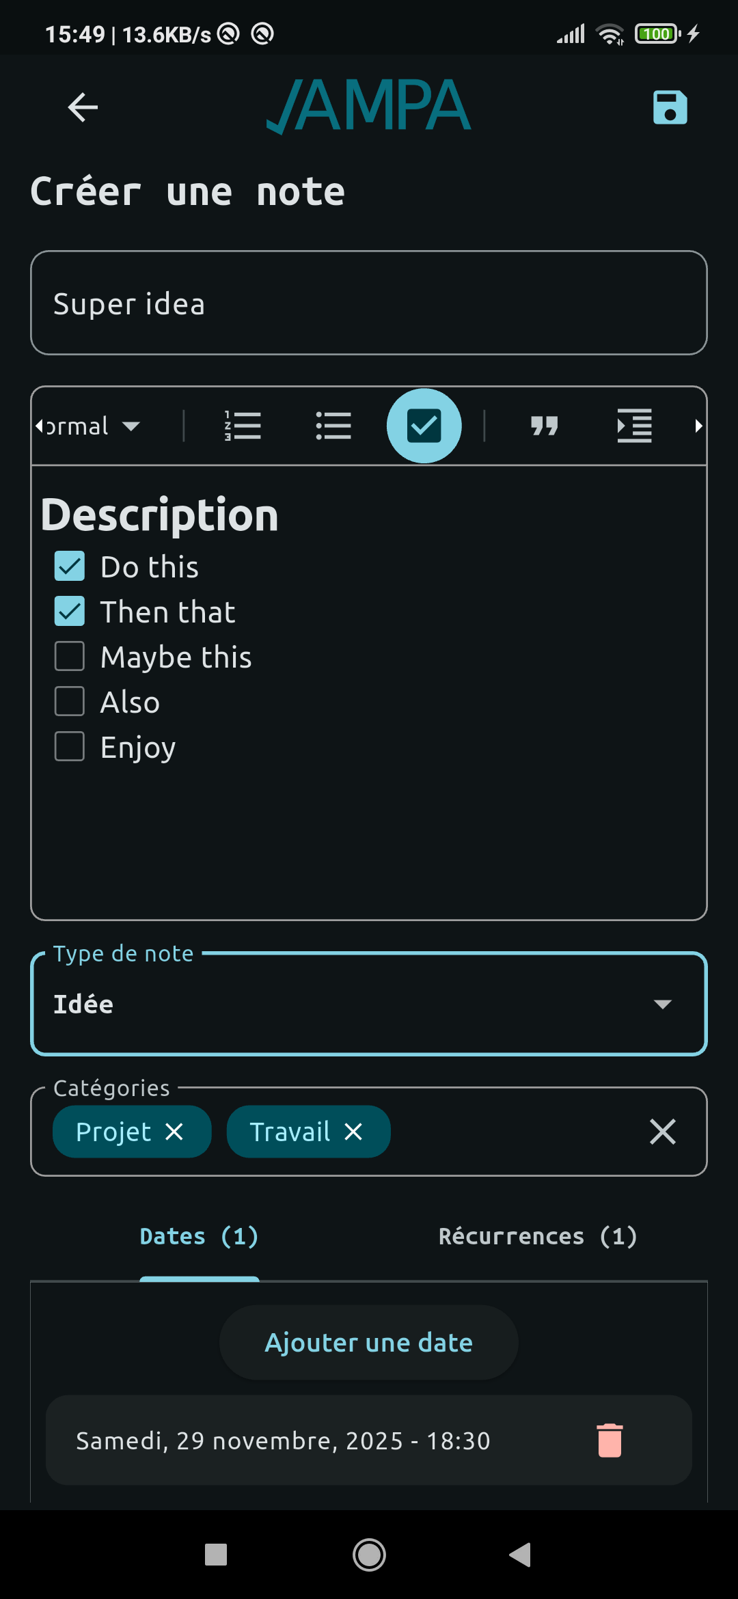Go back with the arrow icon
Image resolution: width=738 pixels, height=1599 pixels.
pos(83,107)
